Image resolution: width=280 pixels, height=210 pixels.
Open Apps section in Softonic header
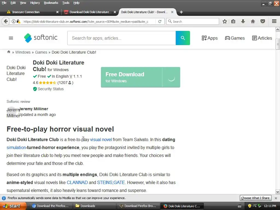[209, 38]
